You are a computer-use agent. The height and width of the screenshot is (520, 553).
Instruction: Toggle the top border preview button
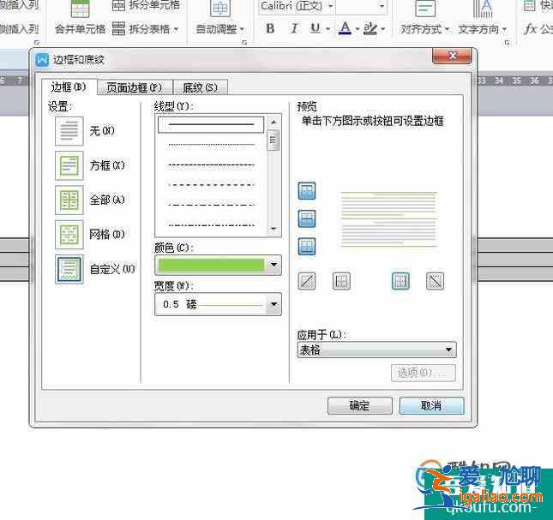[x=307, y=191]
